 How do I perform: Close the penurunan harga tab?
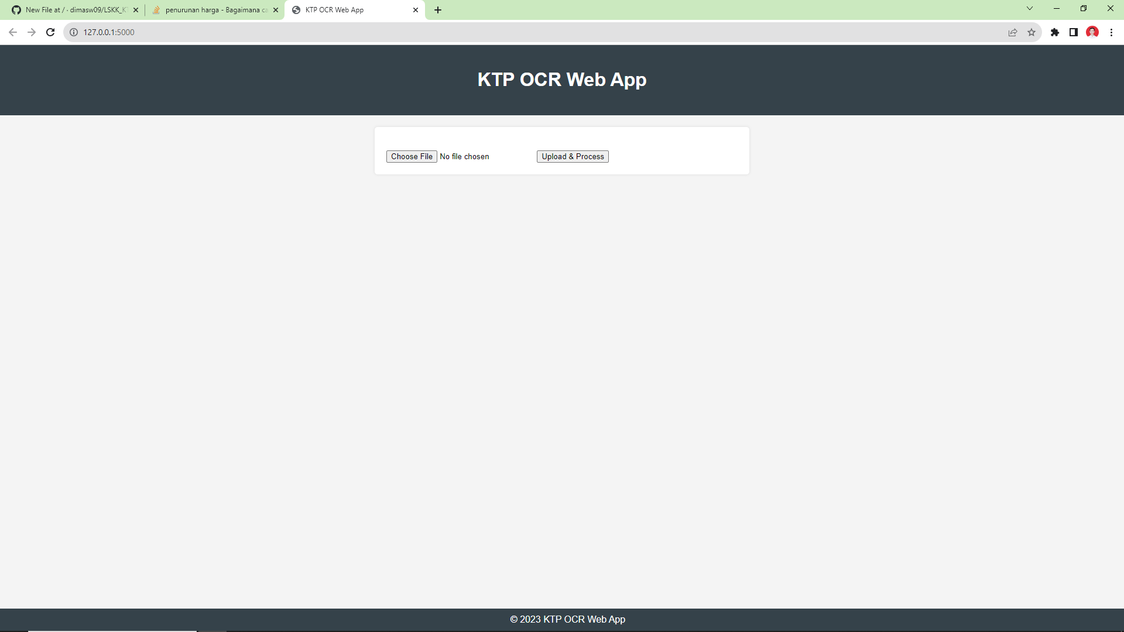pos(276,9)
